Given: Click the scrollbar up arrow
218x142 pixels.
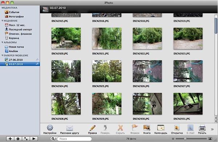Looking at the screenshot, I should point(216,118).
